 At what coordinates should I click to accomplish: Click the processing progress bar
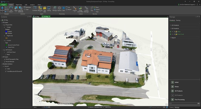[184, 103]
